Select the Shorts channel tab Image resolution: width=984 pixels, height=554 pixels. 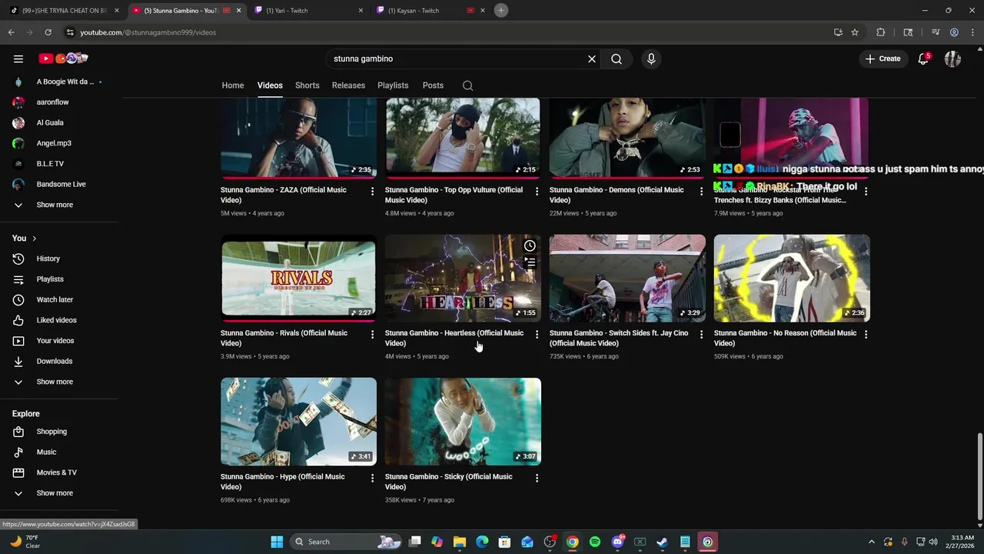(307, 85)
